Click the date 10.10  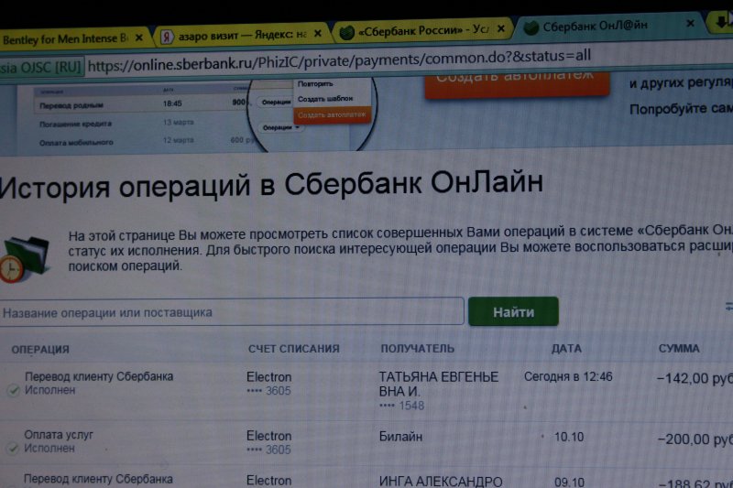(569, 437)
